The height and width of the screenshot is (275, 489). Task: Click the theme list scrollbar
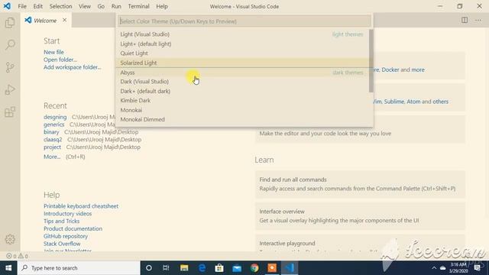pyautogui.click(x=371, y=61)
